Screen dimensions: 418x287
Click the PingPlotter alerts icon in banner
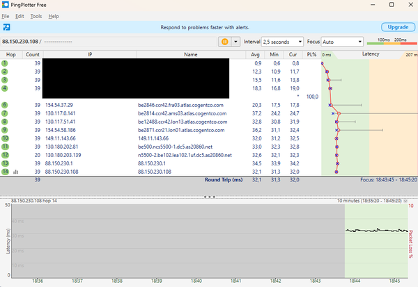[x=6, y=27]
